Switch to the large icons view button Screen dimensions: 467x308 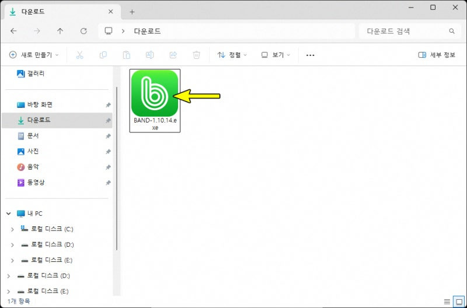tap(459, 302)
